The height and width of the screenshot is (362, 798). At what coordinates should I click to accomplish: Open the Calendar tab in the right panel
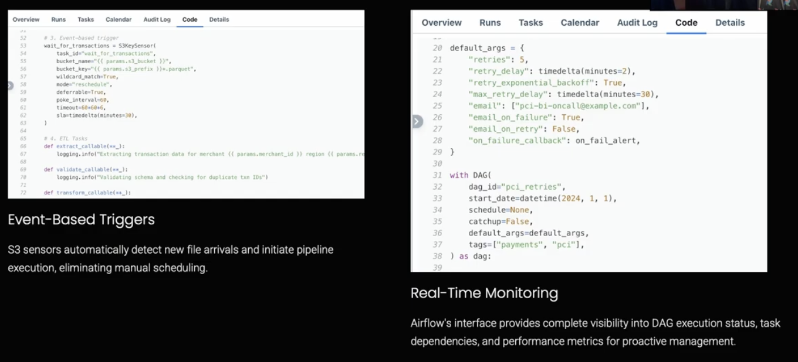tap(580, 23)
